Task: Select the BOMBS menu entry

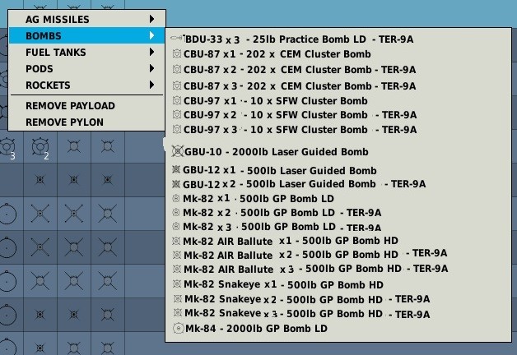Action: (x=86, y=35)
